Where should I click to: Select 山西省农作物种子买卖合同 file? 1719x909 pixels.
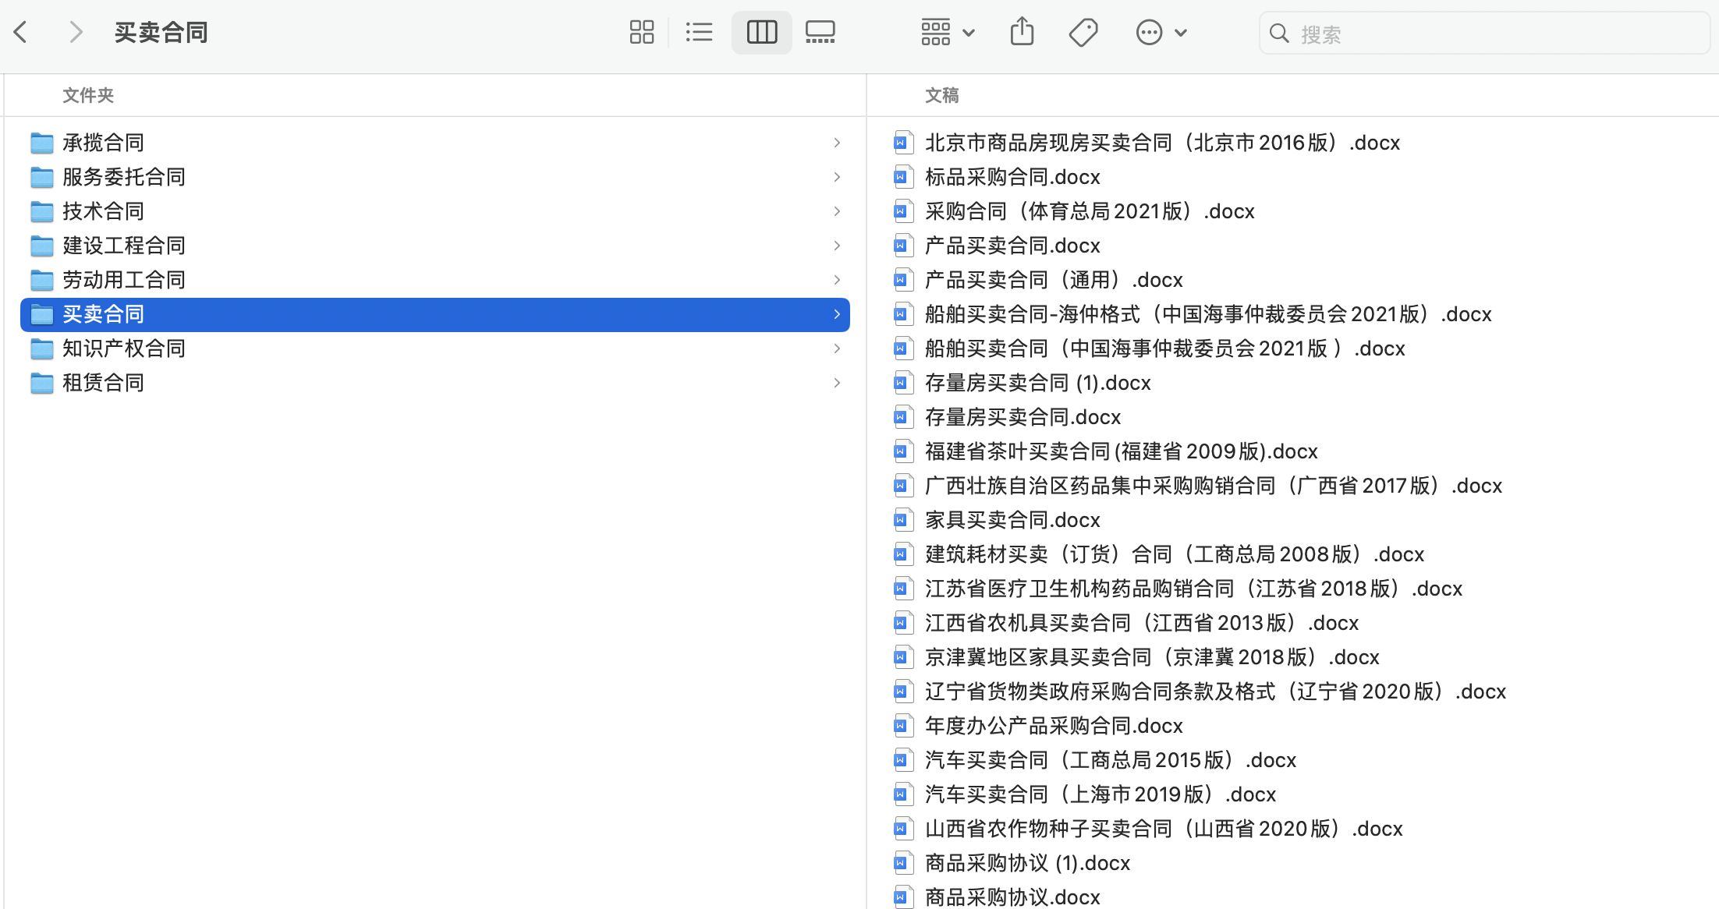pyautogui.click(x=1164, y=829)
